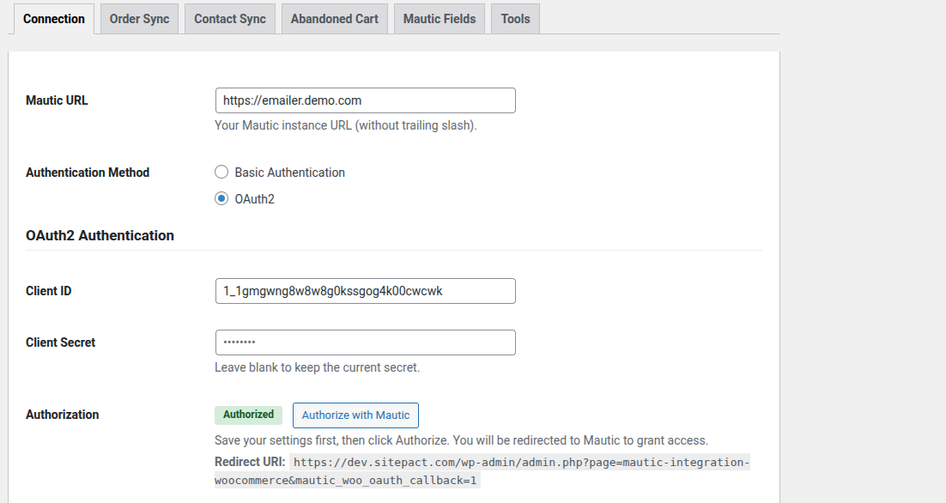Click the 'Authentication Method' row label

[88, 173]
